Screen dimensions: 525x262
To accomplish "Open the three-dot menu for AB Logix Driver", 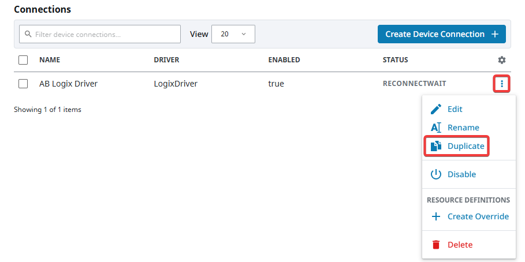I will tap(501, 84).
